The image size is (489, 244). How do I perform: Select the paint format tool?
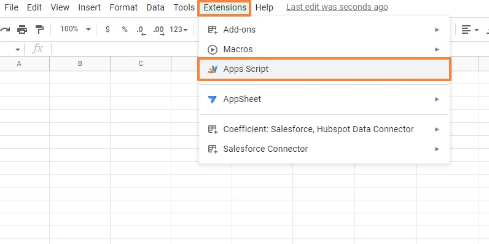[39, 30]
